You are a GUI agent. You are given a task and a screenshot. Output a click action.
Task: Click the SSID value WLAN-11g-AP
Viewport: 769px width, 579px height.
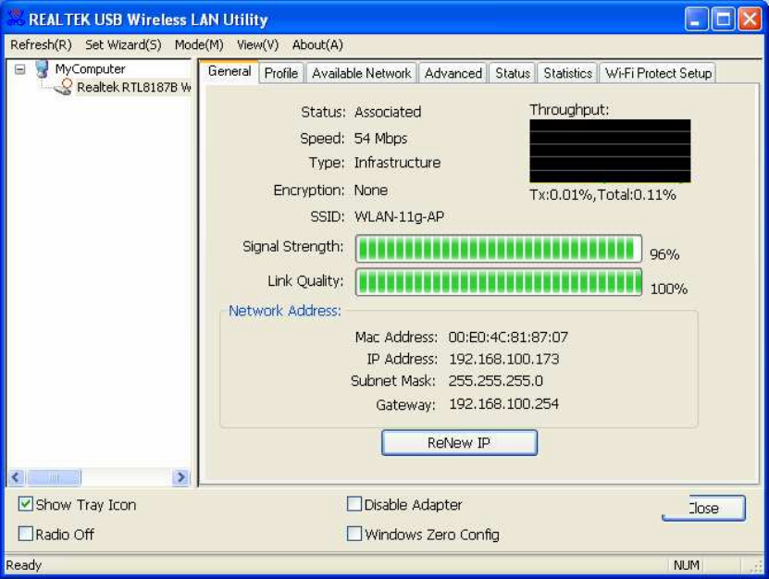399,216
